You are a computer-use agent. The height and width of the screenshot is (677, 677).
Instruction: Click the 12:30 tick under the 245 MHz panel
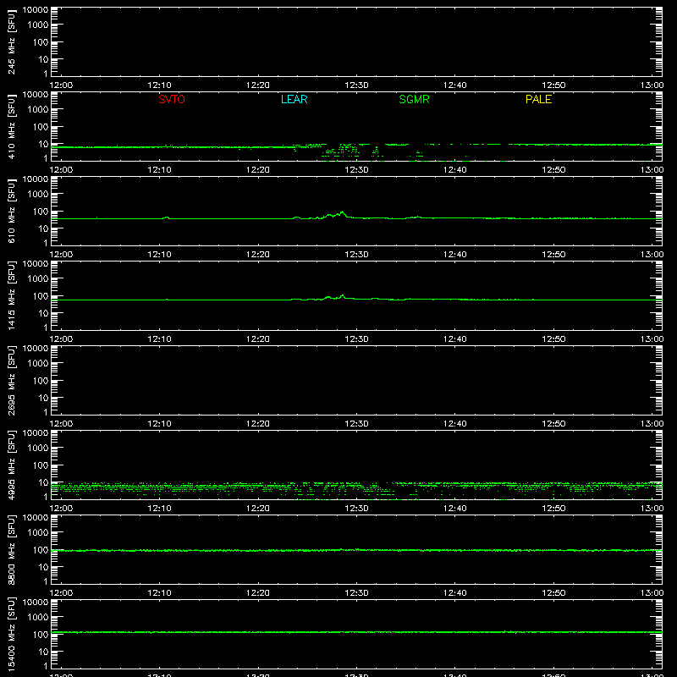pos(356,85)
